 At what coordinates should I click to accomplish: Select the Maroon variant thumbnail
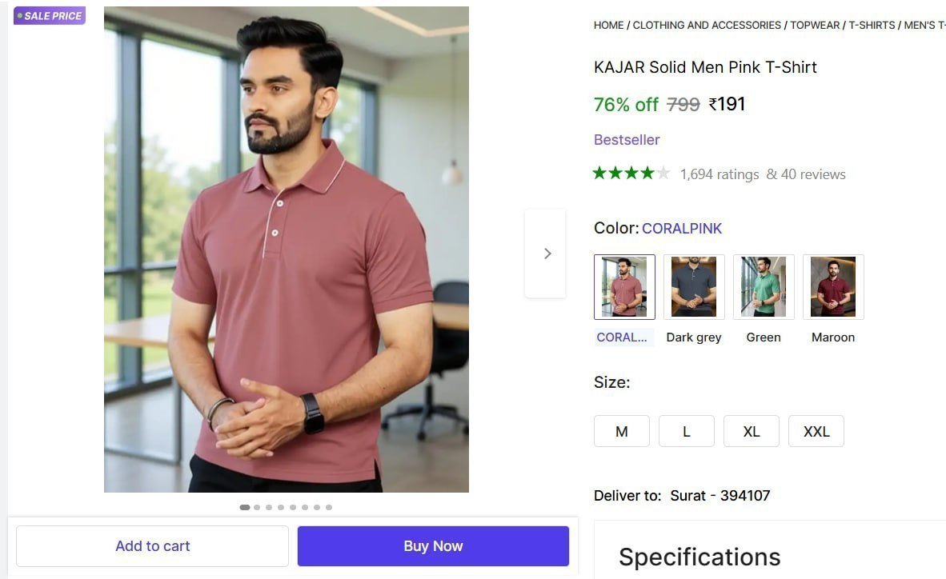[x=832, y=286]
